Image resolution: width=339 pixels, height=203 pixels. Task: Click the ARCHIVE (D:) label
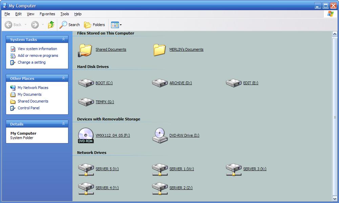pyautogui.click(x=181, y=83)
